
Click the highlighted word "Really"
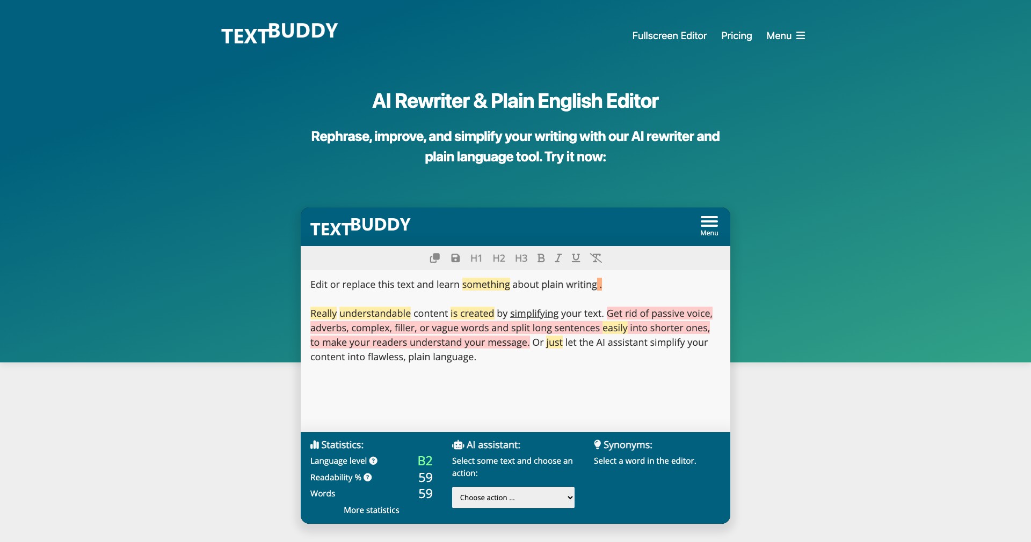[324, 314]
